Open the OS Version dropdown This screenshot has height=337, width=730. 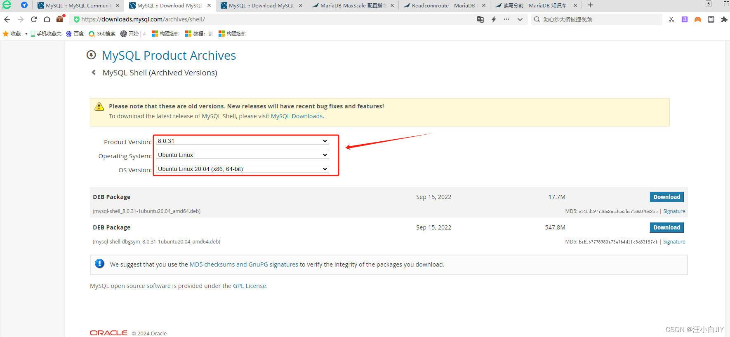tap(243, 169)
